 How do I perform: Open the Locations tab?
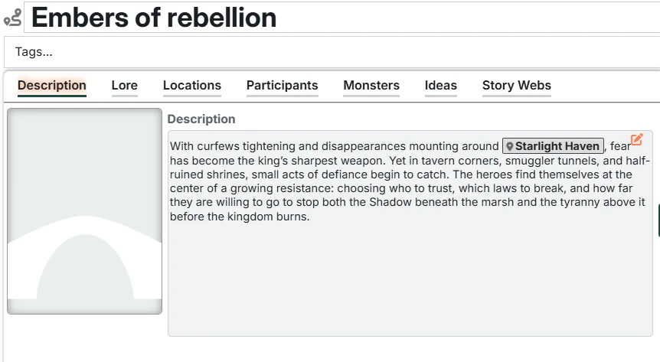click(x=191, y=86)
